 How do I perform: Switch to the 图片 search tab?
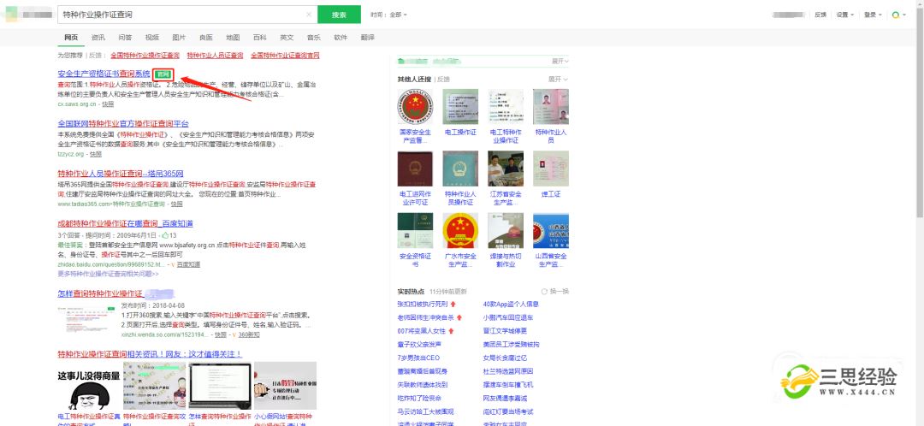(179, 38)
